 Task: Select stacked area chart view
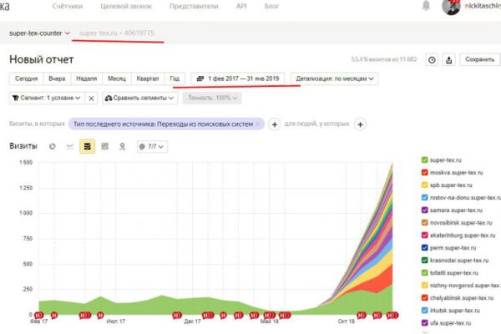coord(87,146)
